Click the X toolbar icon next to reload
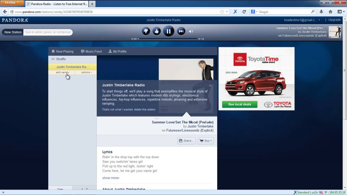 click(x=235, y=12)
